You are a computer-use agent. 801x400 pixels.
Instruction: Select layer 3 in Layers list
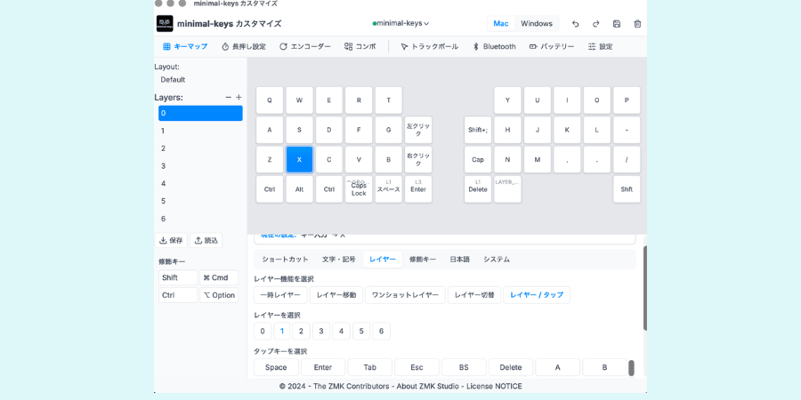click(x=200, y=166)
